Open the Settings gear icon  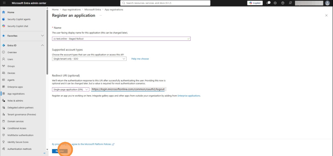[x=275, y=3]
